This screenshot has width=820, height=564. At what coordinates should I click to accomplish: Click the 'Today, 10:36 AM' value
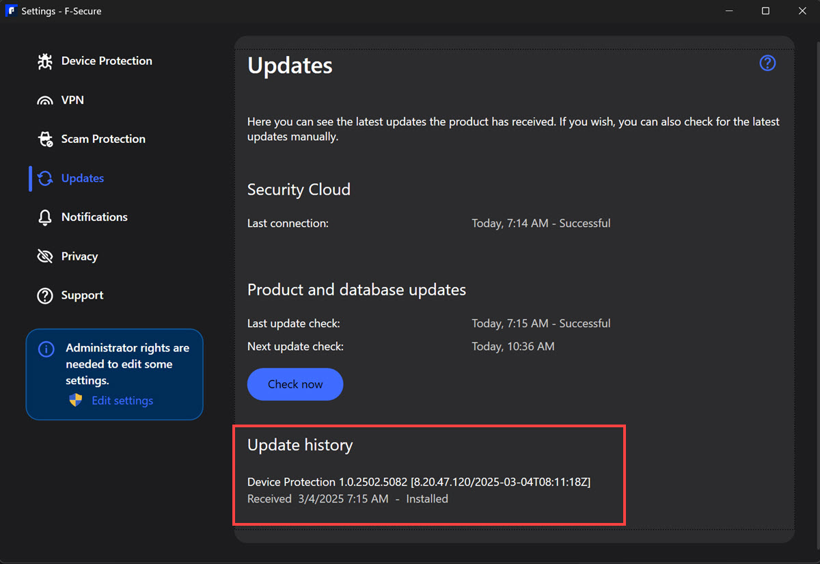coord(513,347)
